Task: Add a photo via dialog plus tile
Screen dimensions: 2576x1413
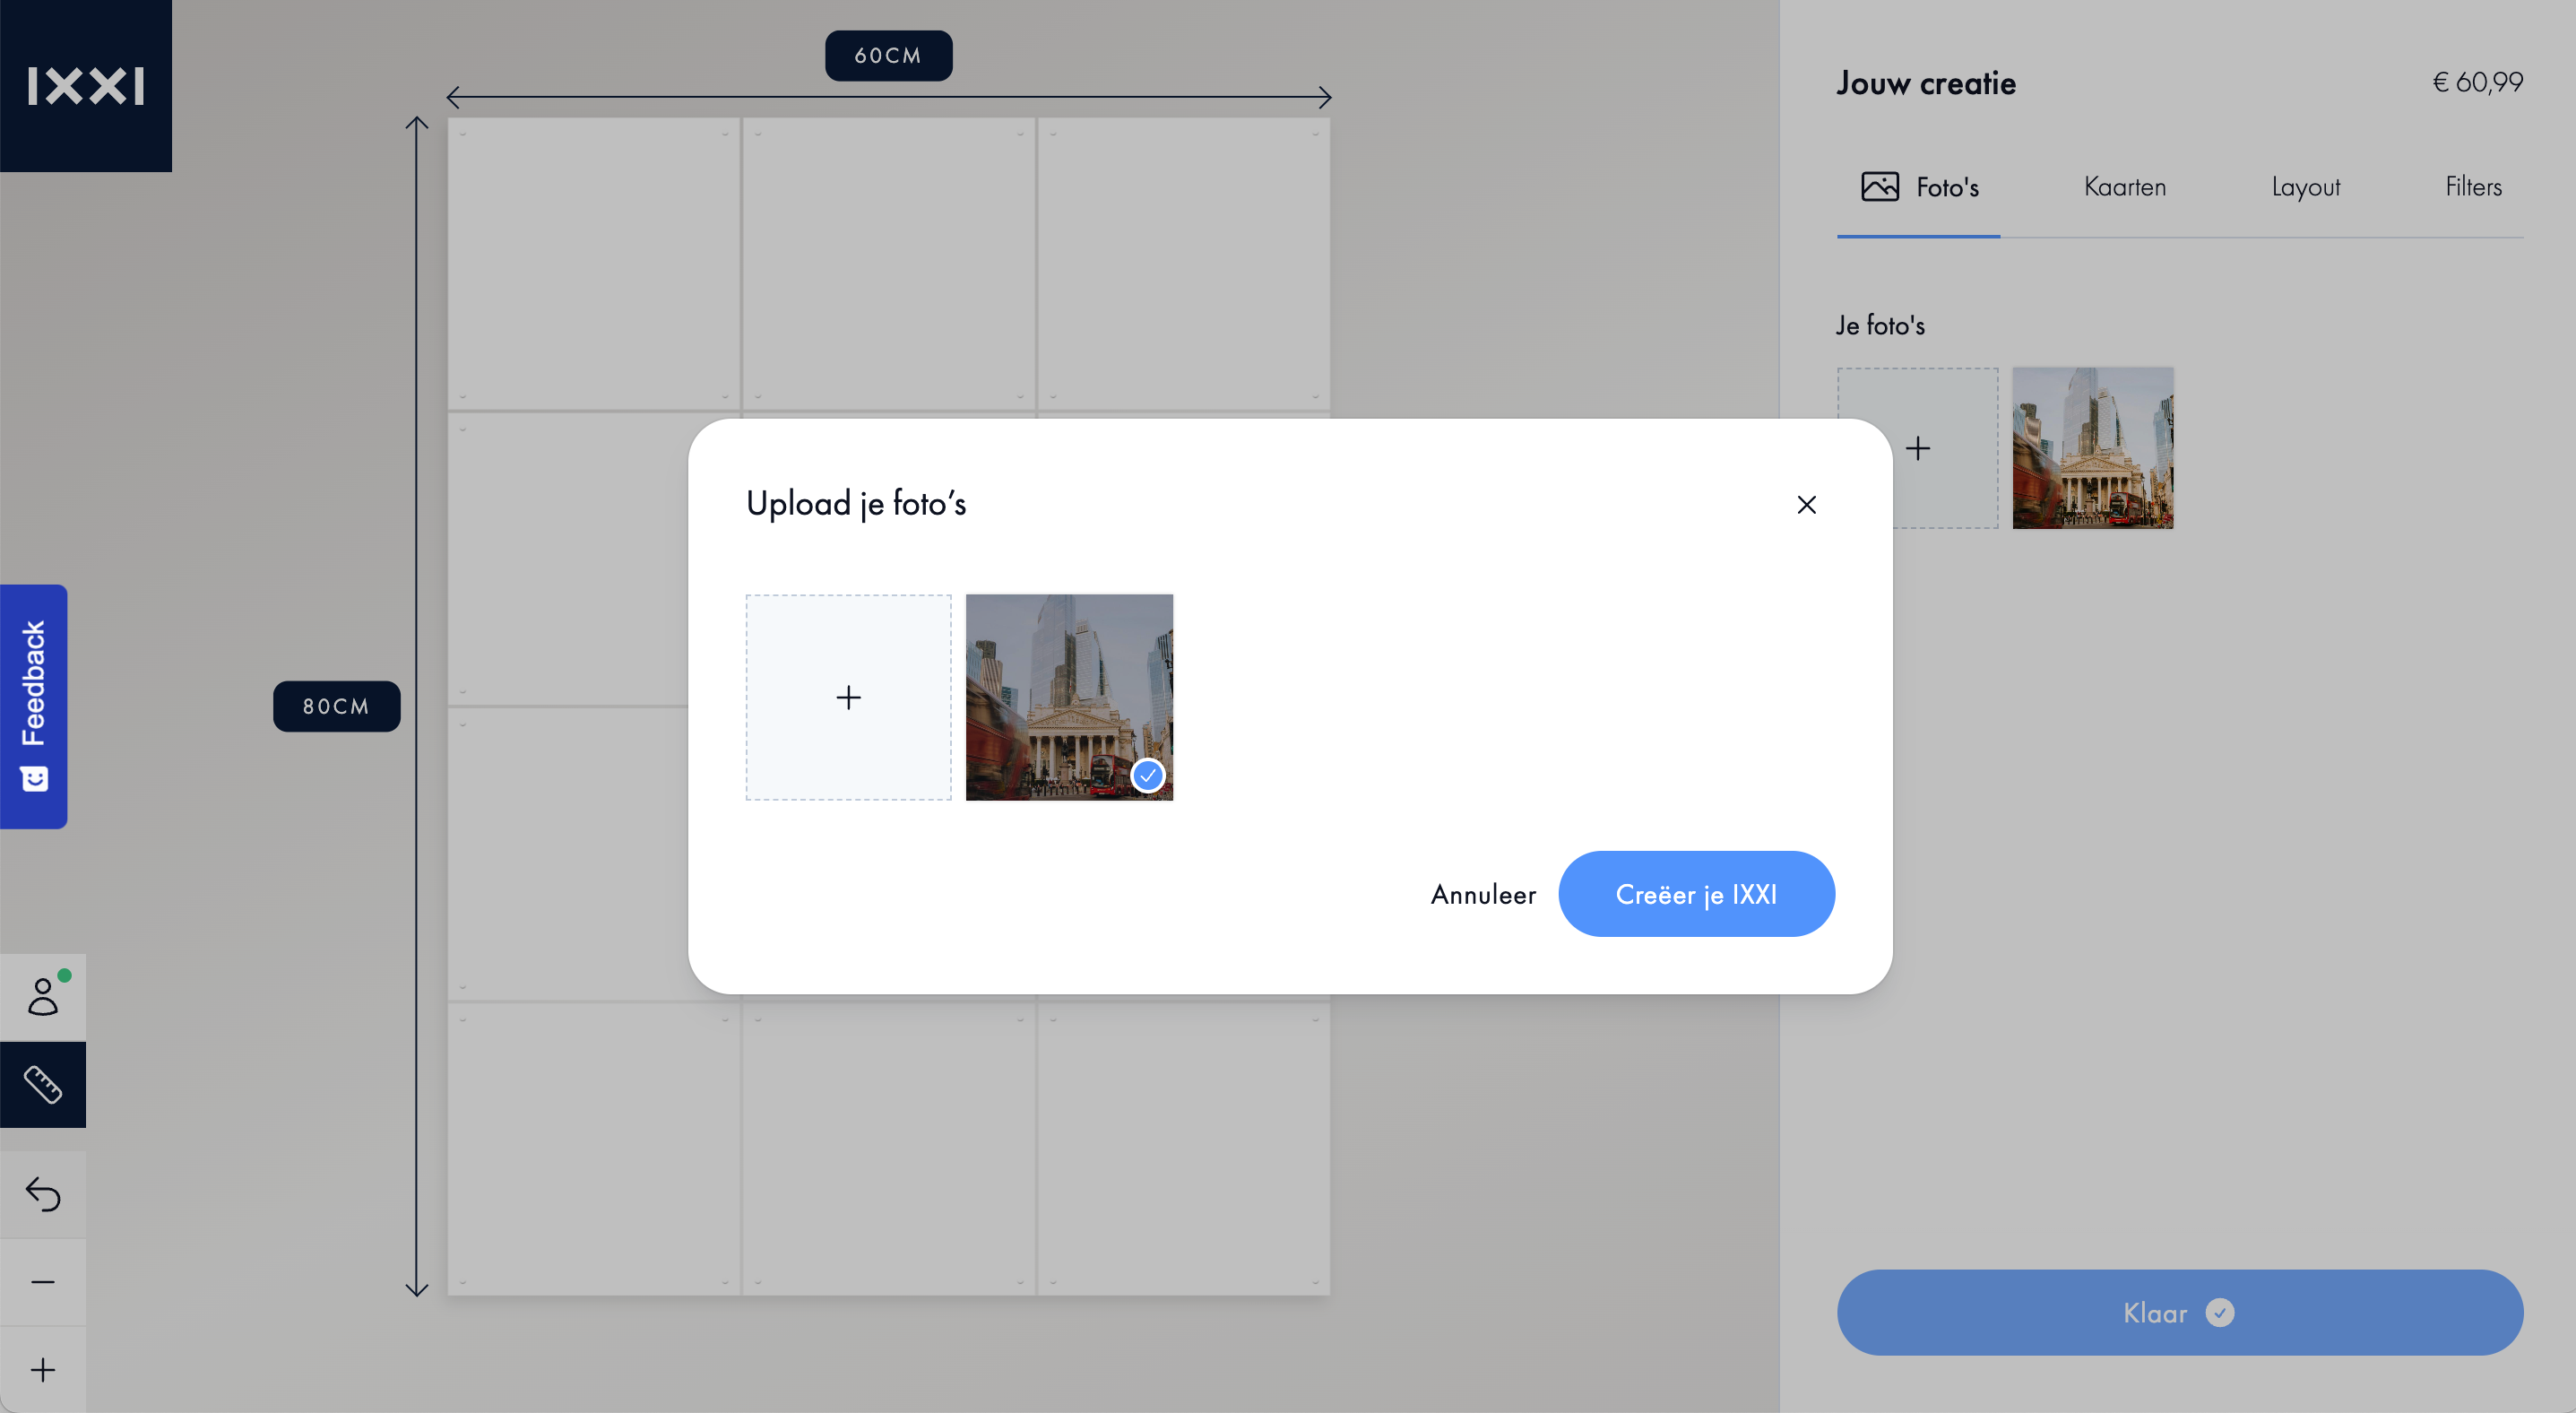Action: point(848,697)
